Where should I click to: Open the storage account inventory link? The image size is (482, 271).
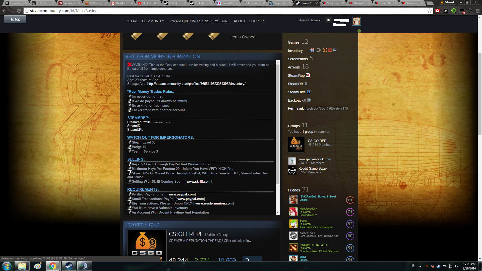point(196,84)
